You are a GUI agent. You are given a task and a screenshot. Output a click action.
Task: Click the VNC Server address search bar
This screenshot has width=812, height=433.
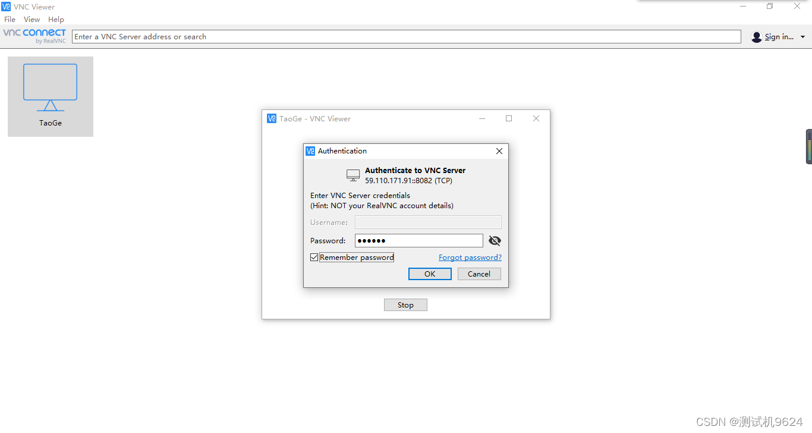pos(407,37)
